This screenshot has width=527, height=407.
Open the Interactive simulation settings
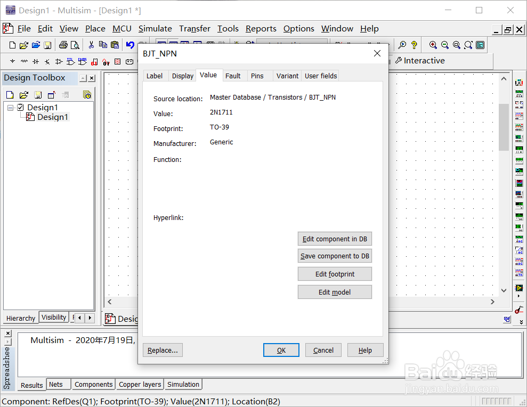click(420, 61)
